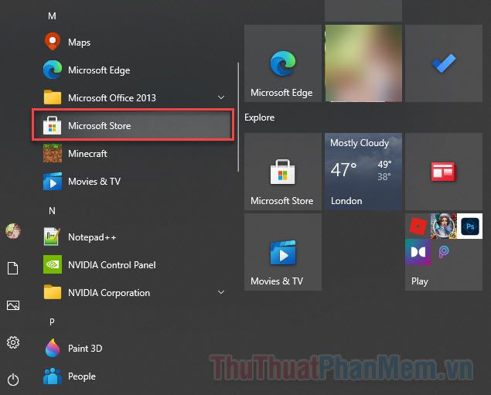Open the Roblox icon in Play tile

[418, 226]
